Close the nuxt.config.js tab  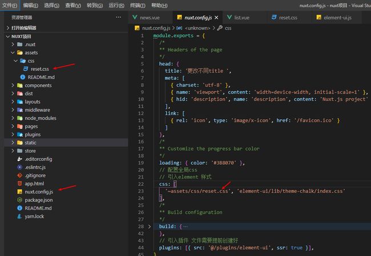pos(216,18)
